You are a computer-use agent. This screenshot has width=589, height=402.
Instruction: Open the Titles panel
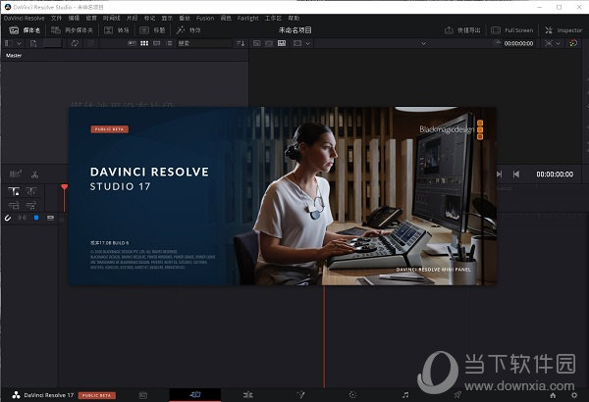click(152, 30)
